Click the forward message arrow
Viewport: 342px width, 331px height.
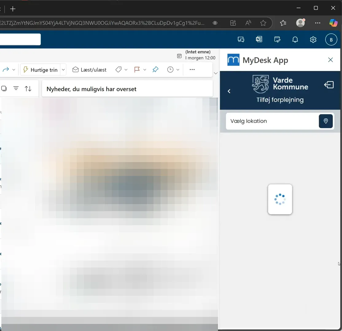[6, 70]
